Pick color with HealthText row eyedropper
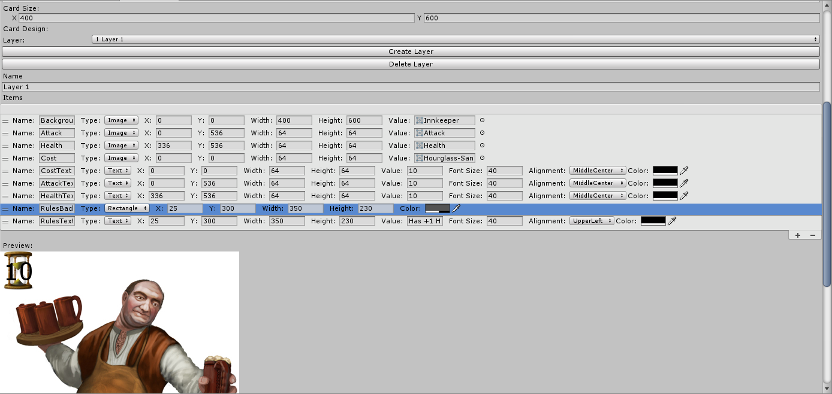Image resolution: width=832 pixels, height=394 pixels. [x=684, y=196]
